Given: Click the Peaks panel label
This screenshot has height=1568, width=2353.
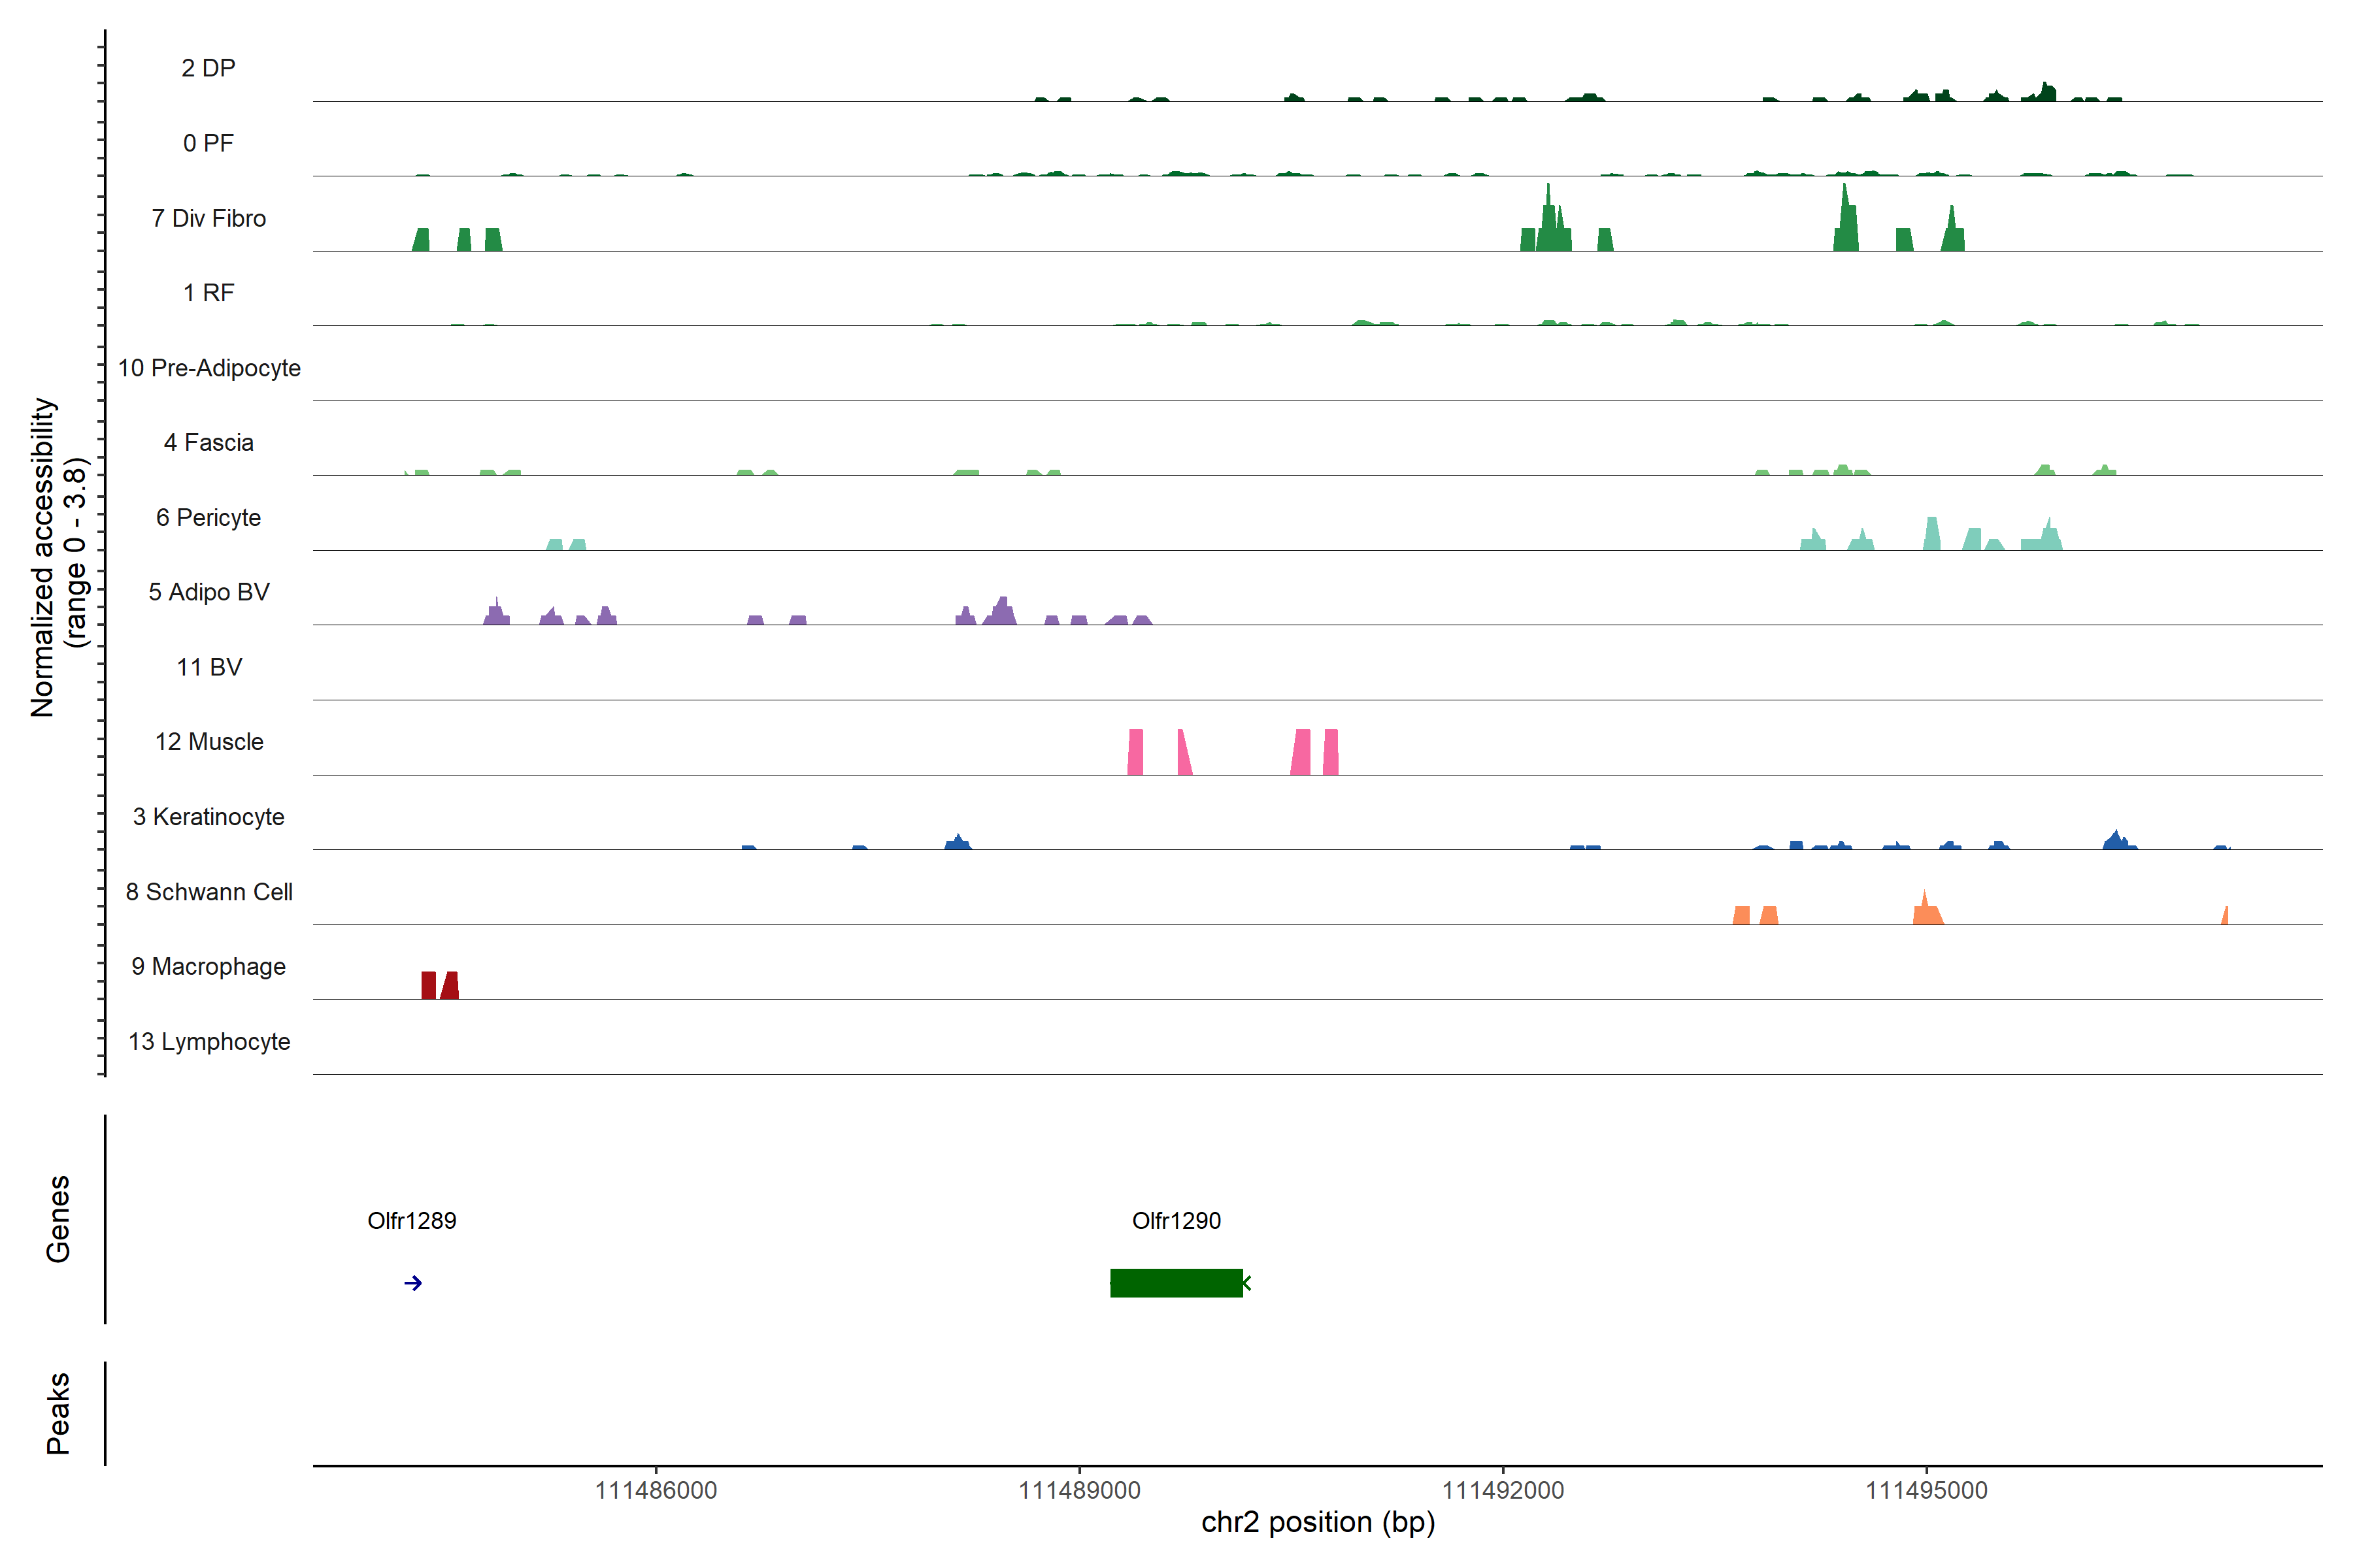Looking at the screenshot, I should 58,1413.
